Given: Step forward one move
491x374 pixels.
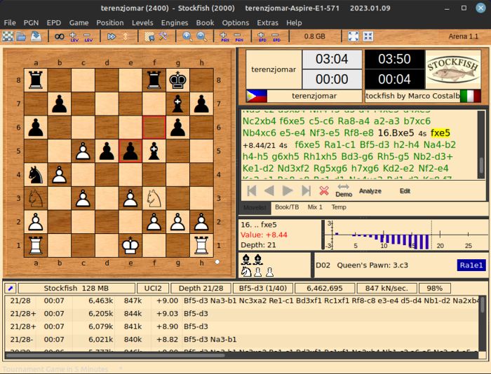Looking at the screenshot, I should [288, 191].
